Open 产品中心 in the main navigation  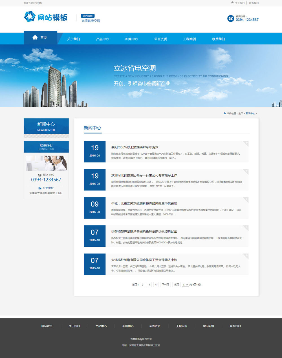point(102,39)
